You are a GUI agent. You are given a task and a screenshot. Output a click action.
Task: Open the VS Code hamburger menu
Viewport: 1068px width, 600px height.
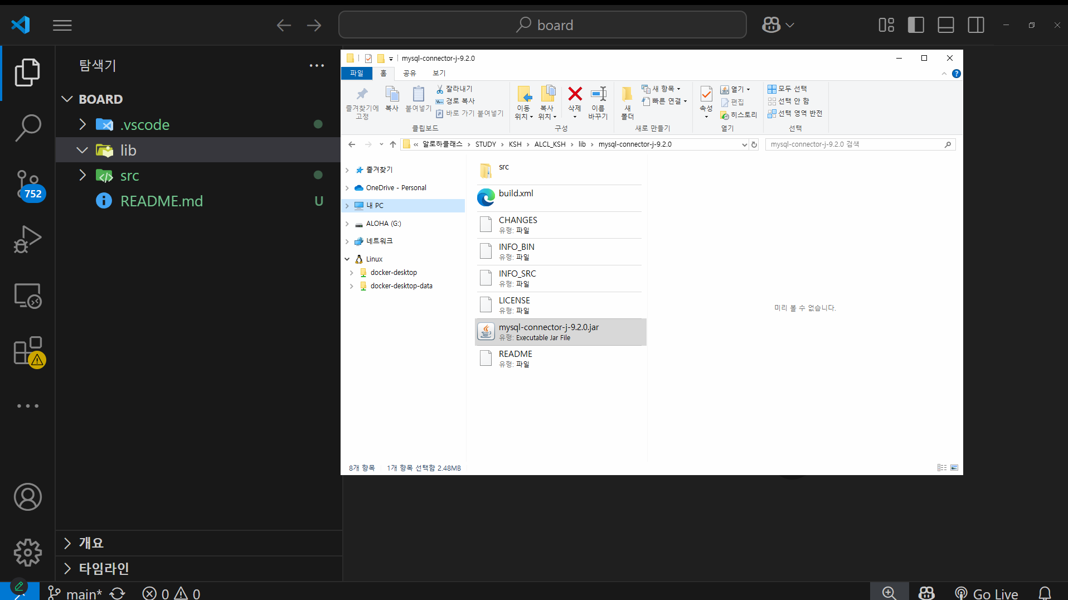[62, 25]
